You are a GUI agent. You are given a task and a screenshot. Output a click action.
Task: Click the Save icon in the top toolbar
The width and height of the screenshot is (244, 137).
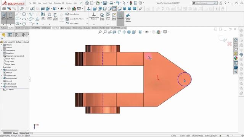click(x=104, y=3)
